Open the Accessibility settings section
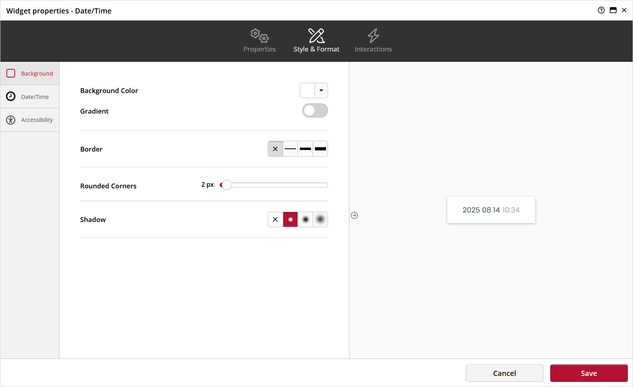The image size is (633, 387). (x=30, y=120)
